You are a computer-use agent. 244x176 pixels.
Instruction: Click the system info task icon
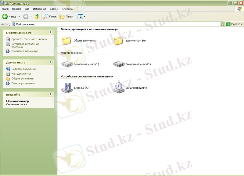[x=8, y=39]
